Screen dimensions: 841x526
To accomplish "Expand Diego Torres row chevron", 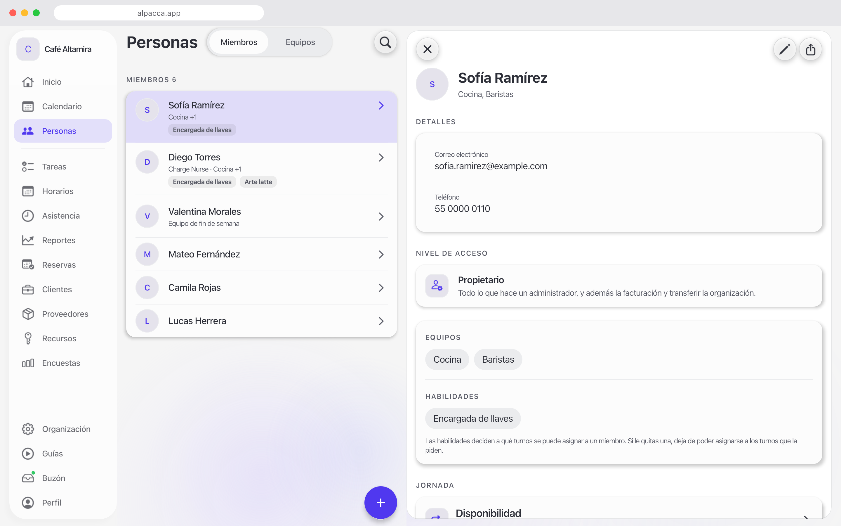I will (381, 158).
